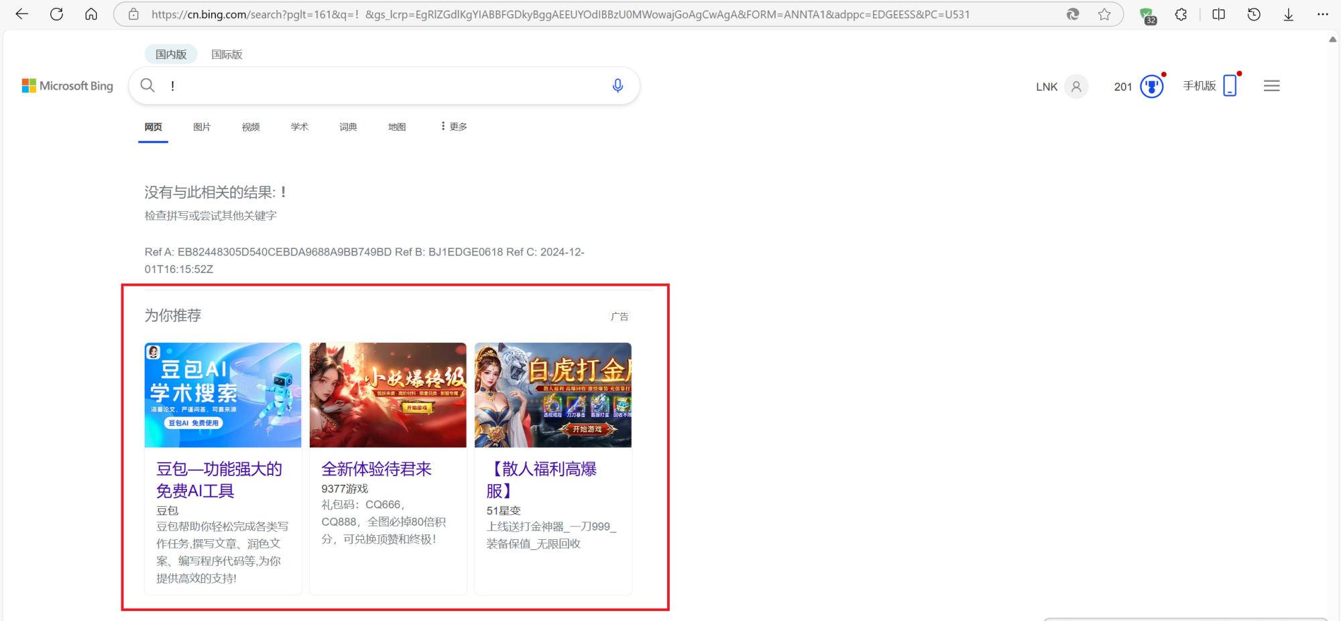Image resolution: width=1341 pixels, height=621 pixels.
Task: Click the mobile phone icon
Action: click(1230, 85)
